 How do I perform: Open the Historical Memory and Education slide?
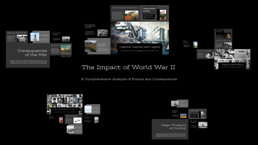125,13
